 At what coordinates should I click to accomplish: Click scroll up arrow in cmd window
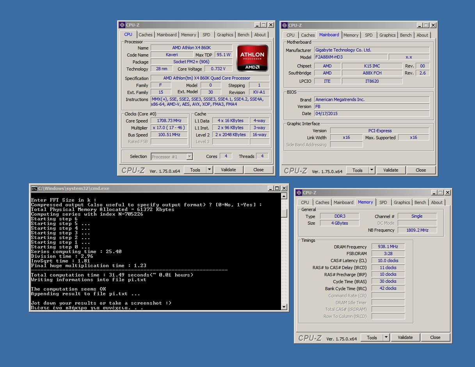click(284, 197)
